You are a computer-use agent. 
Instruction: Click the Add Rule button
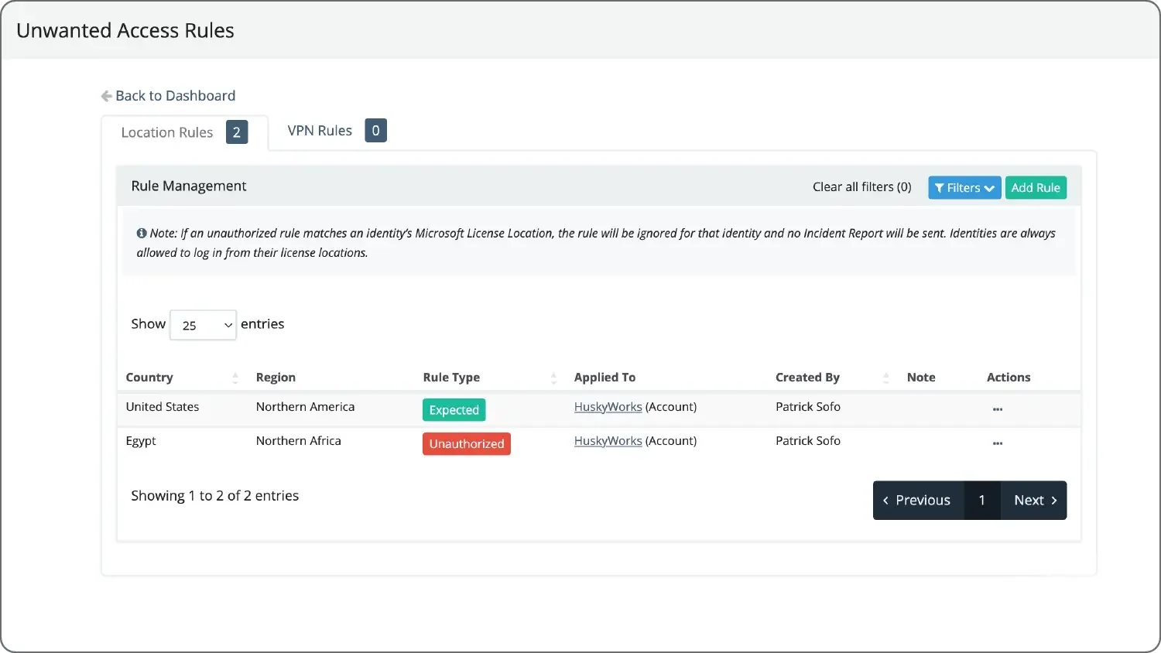(x=1036, y=188)
